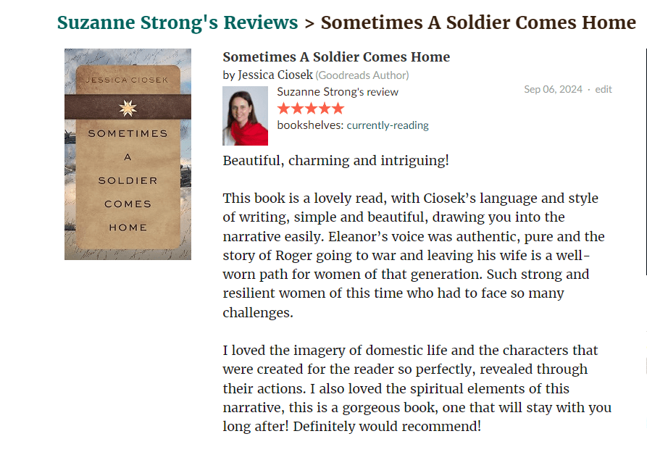The image size is (647, 460).
Task: Click the "Beautiful, charming and intriguing!" line
Action: tap(335, 160)
